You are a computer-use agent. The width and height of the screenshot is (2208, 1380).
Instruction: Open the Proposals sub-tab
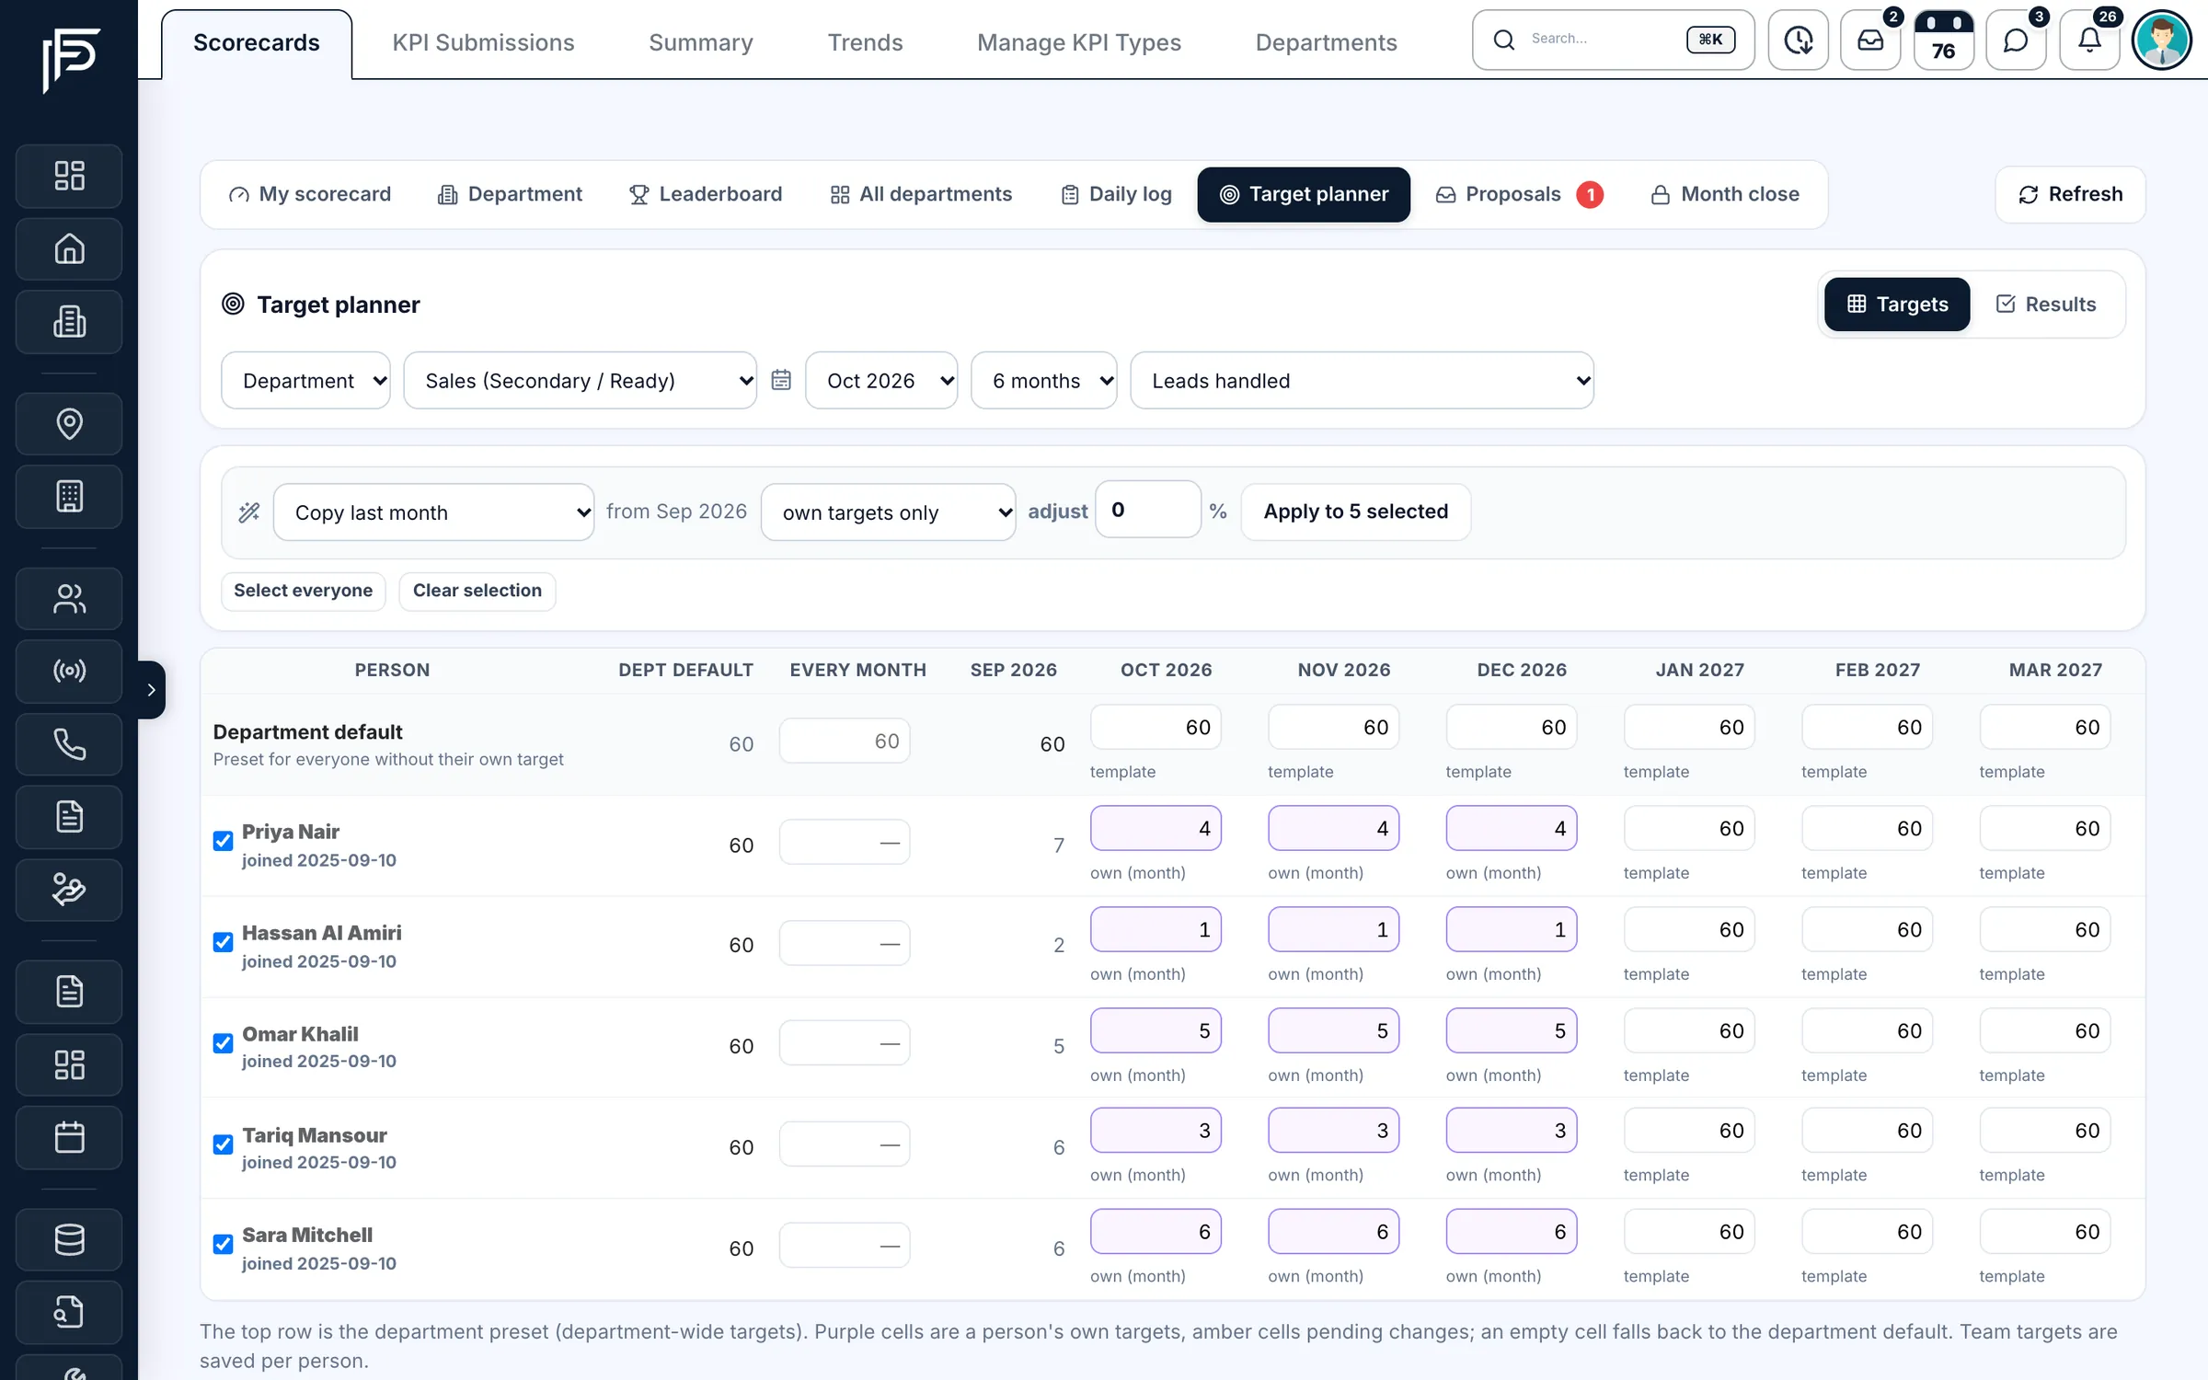click(1519, 194)
